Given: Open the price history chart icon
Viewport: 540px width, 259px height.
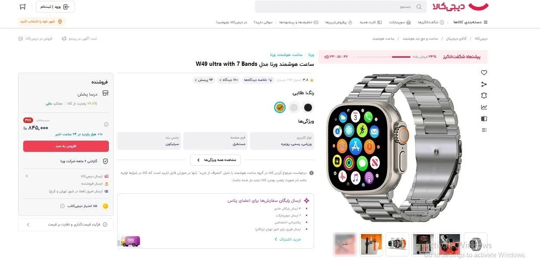Looking at the screenshot, I should pos(484,107).
